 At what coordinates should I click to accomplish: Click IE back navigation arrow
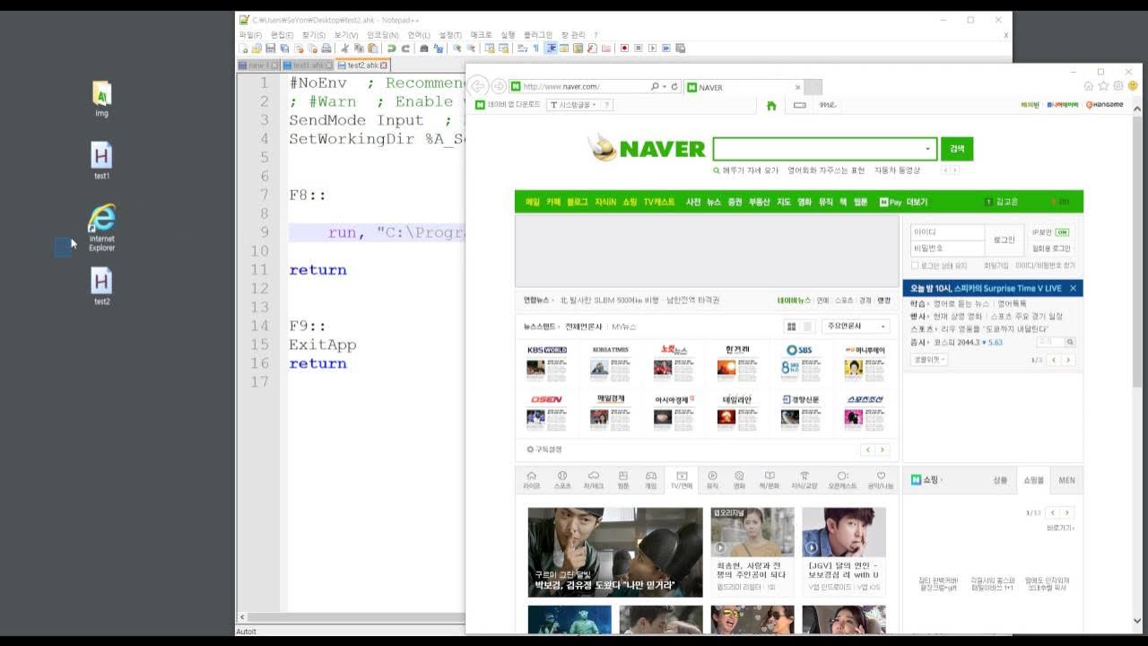tap(478, 86)
